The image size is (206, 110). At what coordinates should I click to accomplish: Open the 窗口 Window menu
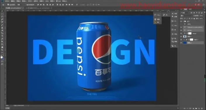(x=58, y=1)
